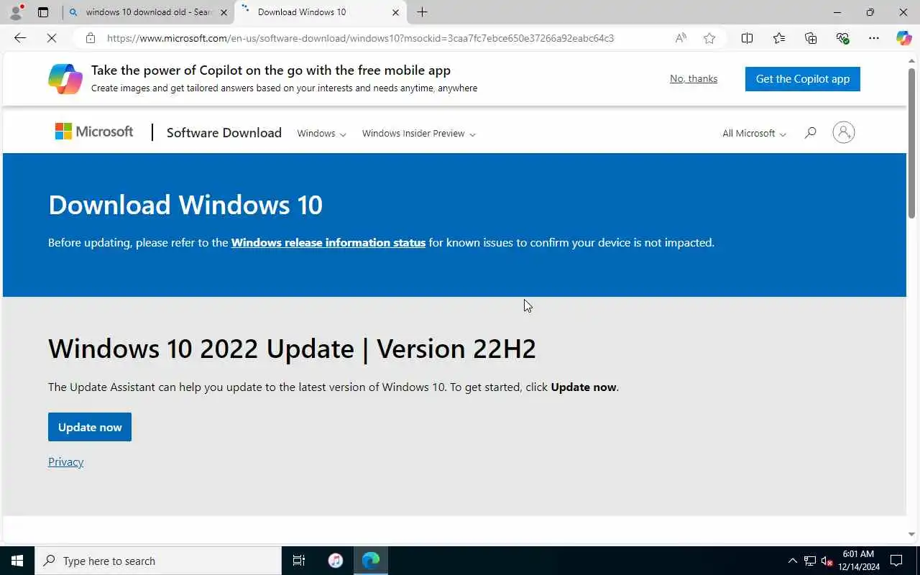This screenshot has height=575, width=920.
Task: Open Task View on the taskbar
Action: click(x=299, y=561)
